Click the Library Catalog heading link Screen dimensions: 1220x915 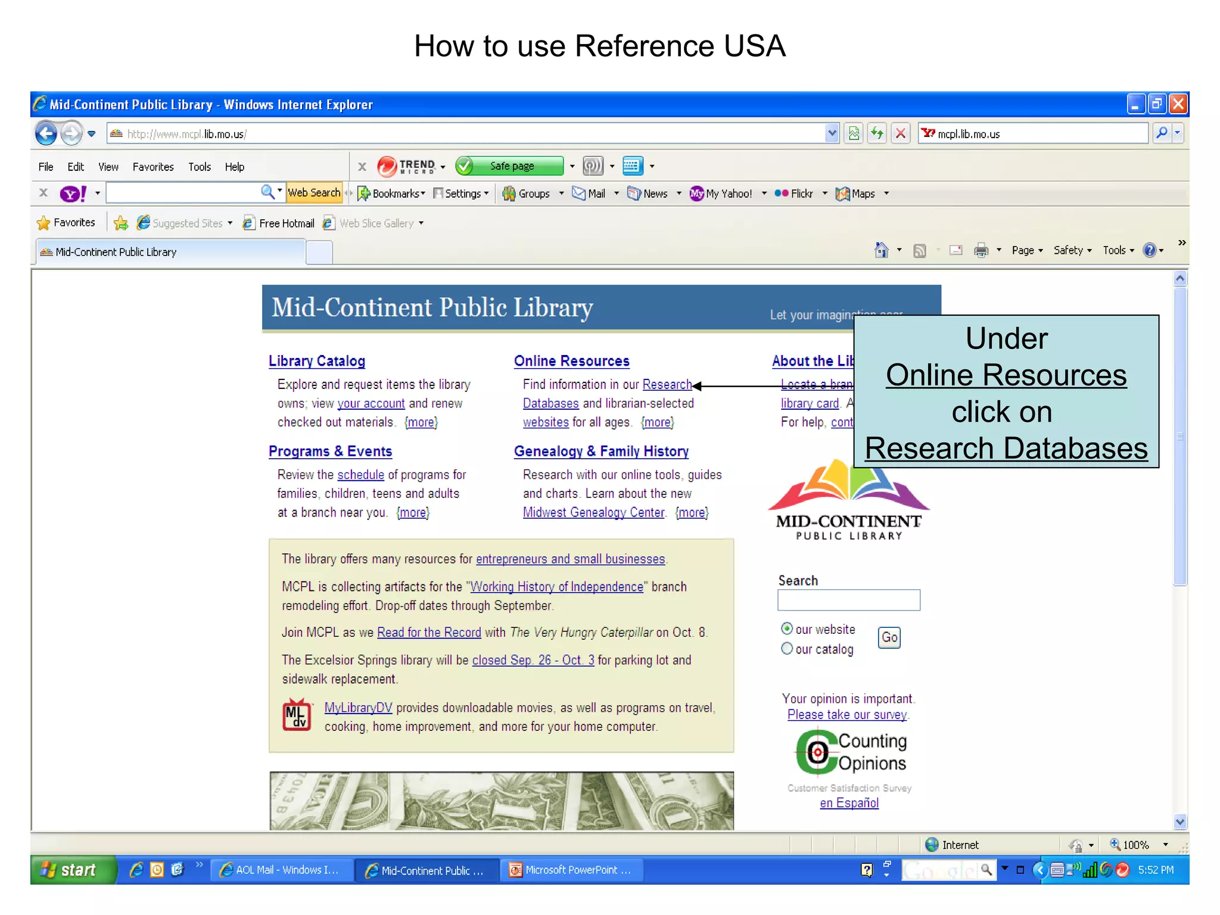click(x=317, y=361)
